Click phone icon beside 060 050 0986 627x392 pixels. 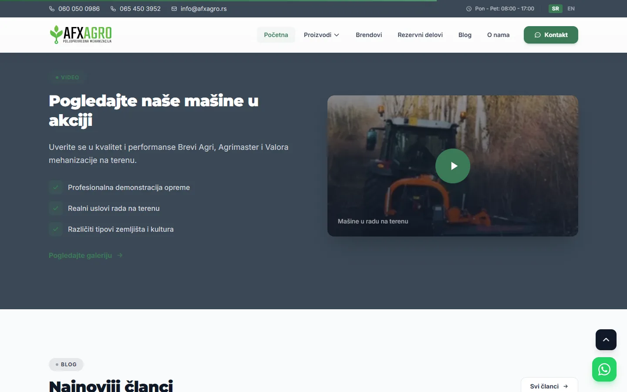click(x=52, y=9)
